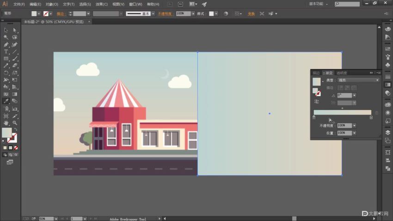Click the right gradient color stop
This screenshot has width=393, height=221.
(x=371, y=118)
